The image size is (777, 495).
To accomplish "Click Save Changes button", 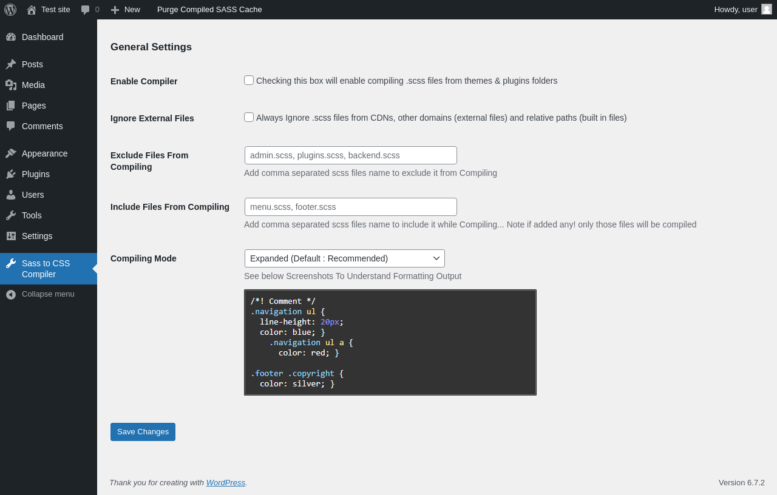I will pyautogui.click(x=143, y=432).
